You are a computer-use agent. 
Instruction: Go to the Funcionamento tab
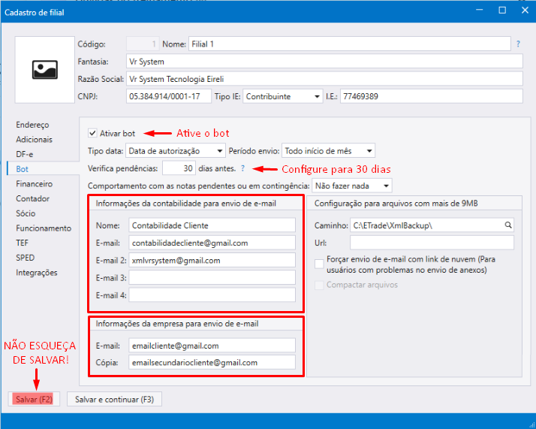44,228
